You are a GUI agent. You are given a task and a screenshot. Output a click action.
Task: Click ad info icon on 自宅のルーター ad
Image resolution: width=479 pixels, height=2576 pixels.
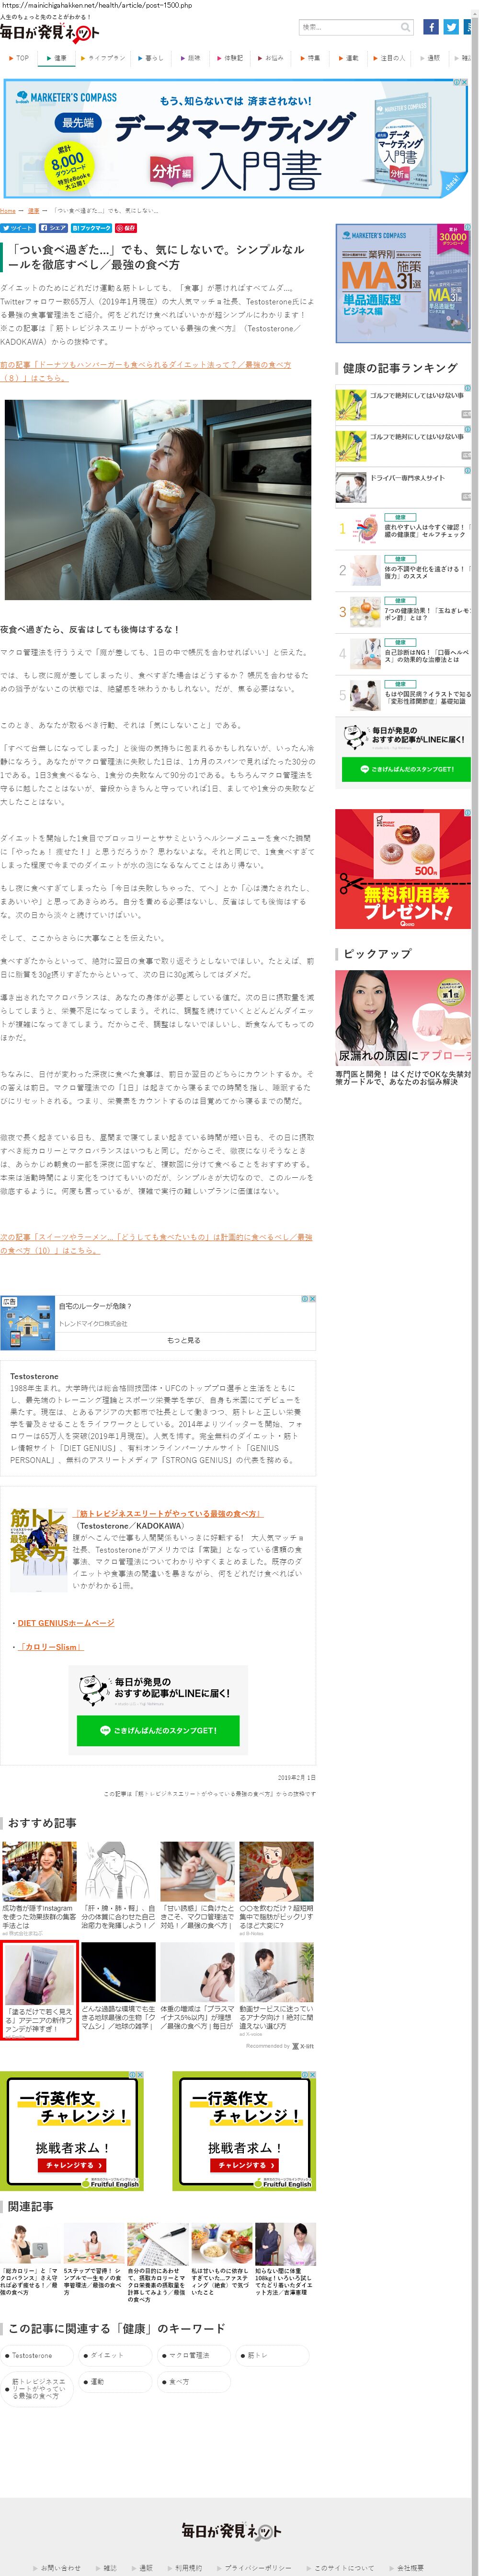pos(305,1299)
